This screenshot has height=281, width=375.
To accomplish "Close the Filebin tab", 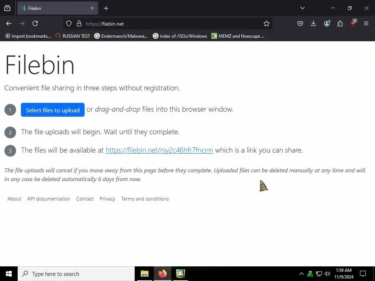I will (92, 8).
